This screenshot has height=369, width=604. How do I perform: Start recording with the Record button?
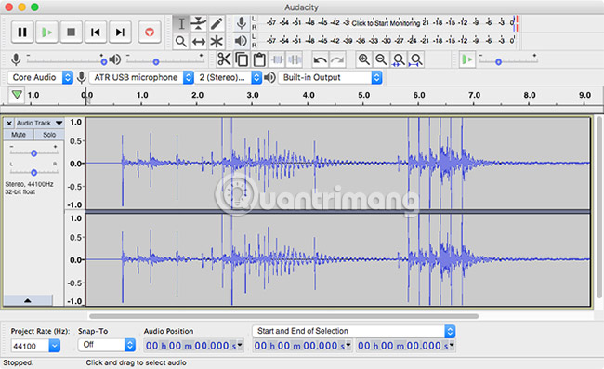(150, 32)
